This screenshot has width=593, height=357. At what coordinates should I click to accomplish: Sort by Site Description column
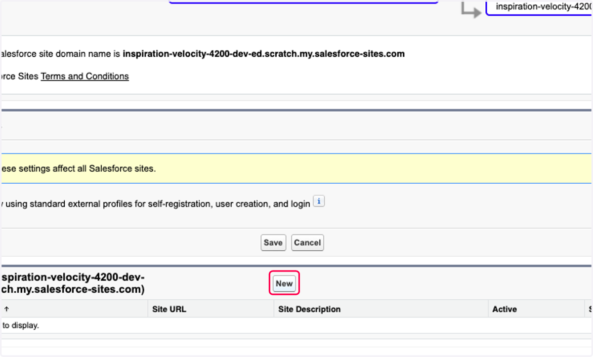(x=309, y=309)
